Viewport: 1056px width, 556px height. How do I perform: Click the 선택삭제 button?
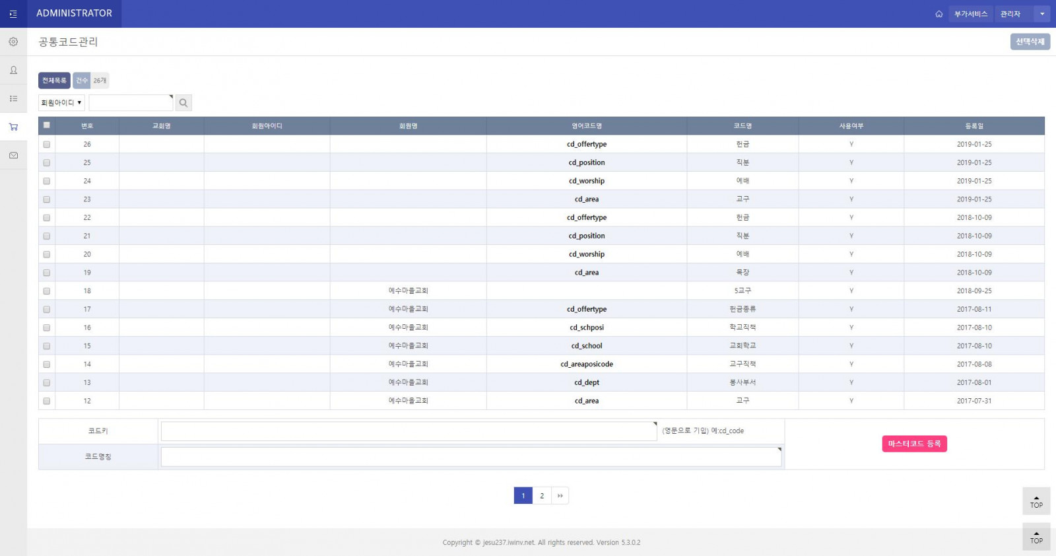point(1030,42)
